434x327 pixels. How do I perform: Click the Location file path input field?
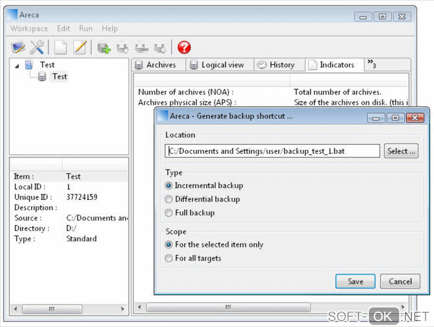tap(272, 151)
